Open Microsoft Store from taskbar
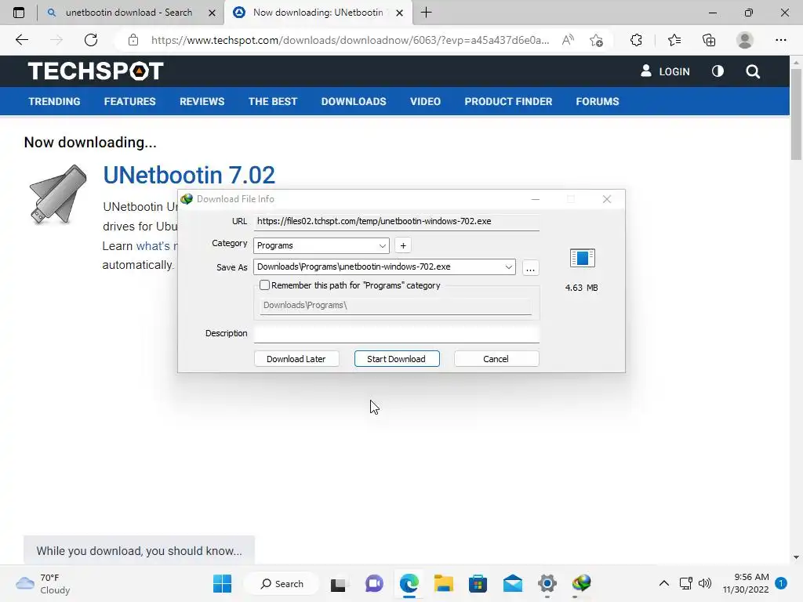Image resolution: width=803 pixels, height=602 pixels. (478, 583)
